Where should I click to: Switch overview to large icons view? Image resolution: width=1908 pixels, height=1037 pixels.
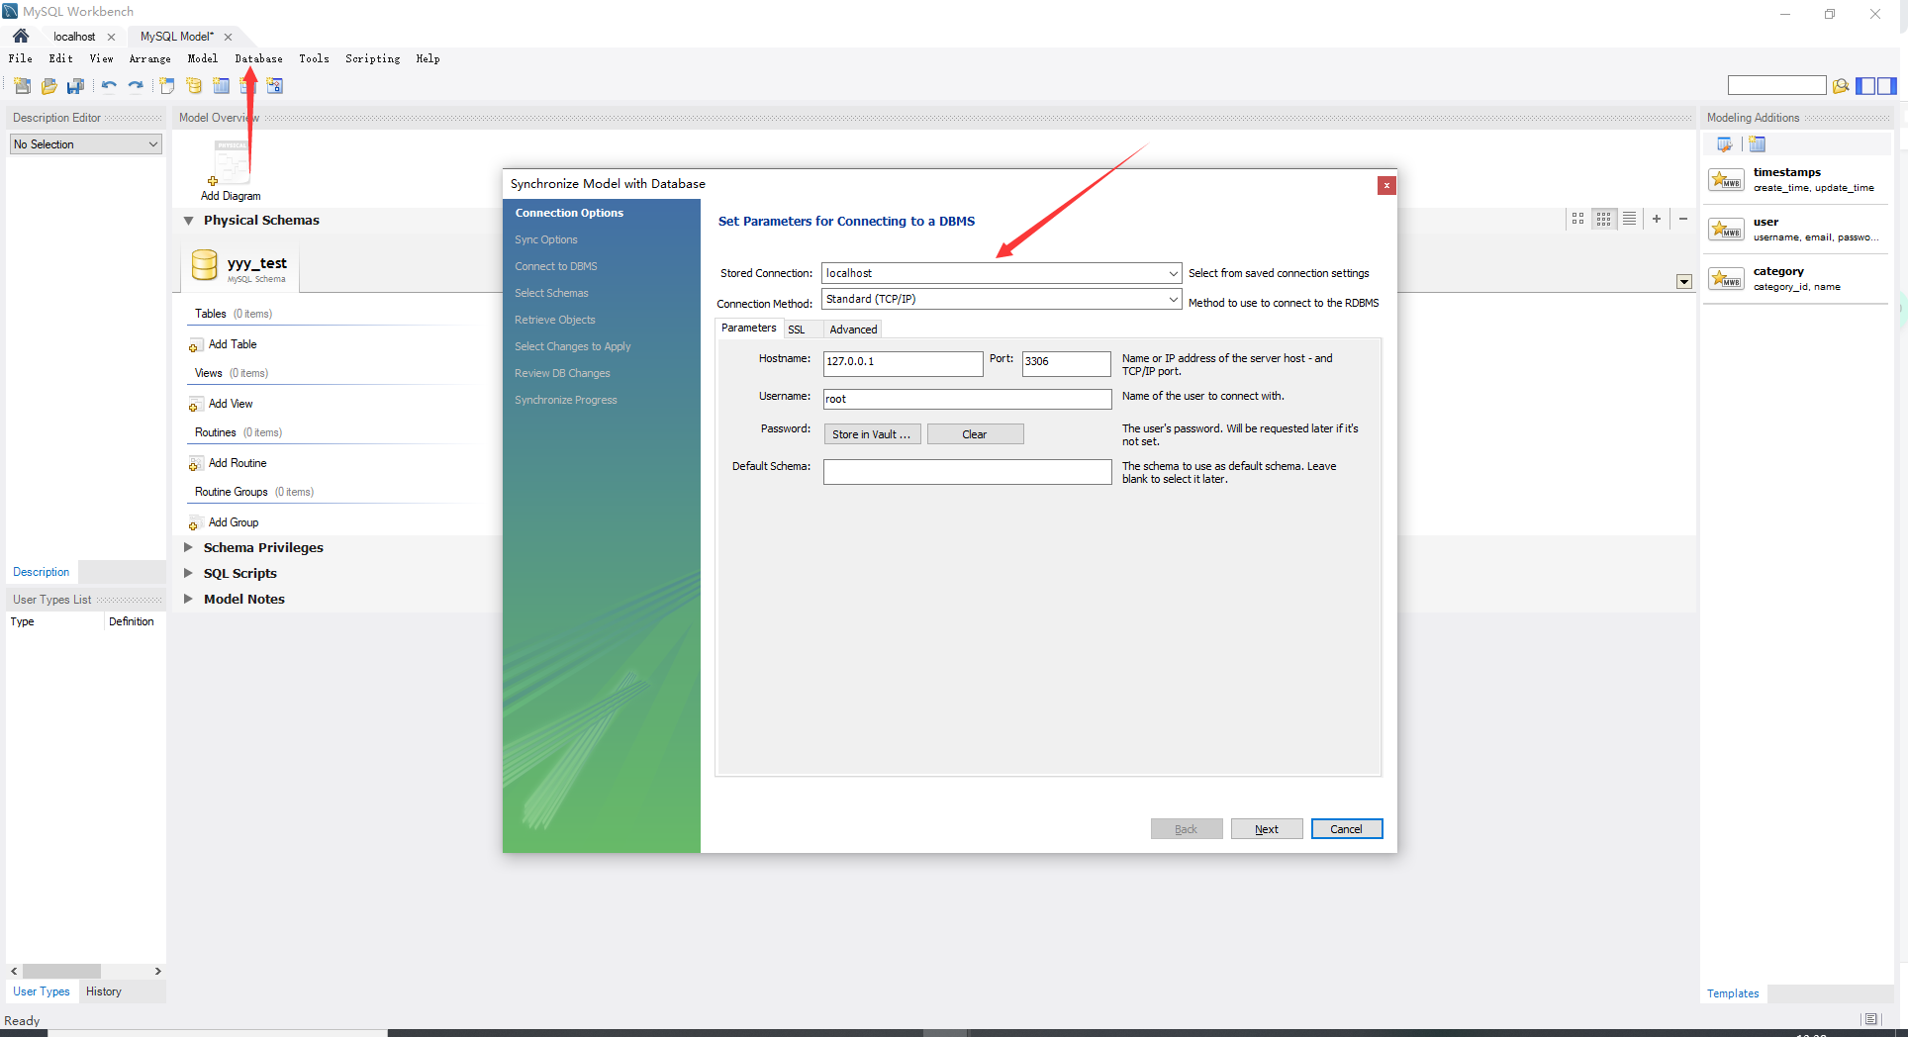click(1577, 219)
